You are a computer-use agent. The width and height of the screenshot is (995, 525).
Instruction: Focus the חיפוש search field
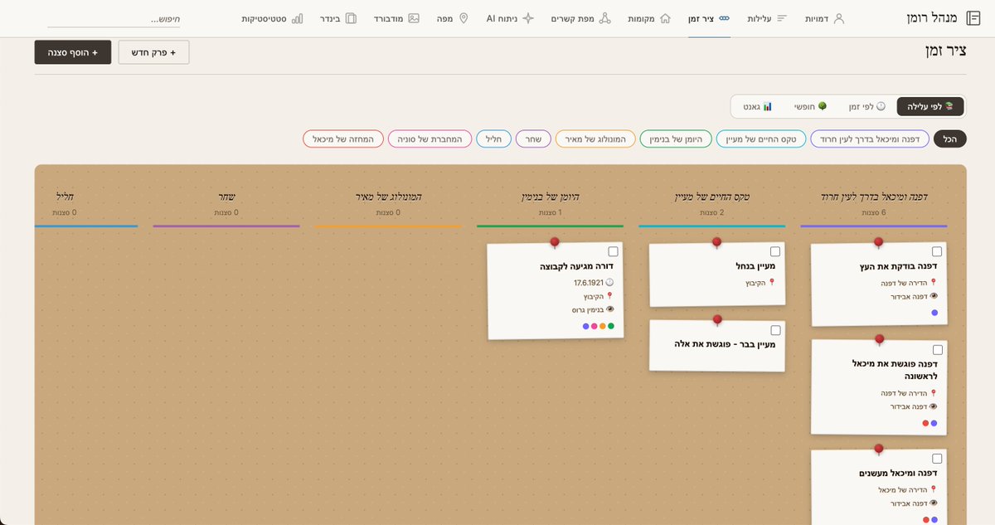coord(114,18)
